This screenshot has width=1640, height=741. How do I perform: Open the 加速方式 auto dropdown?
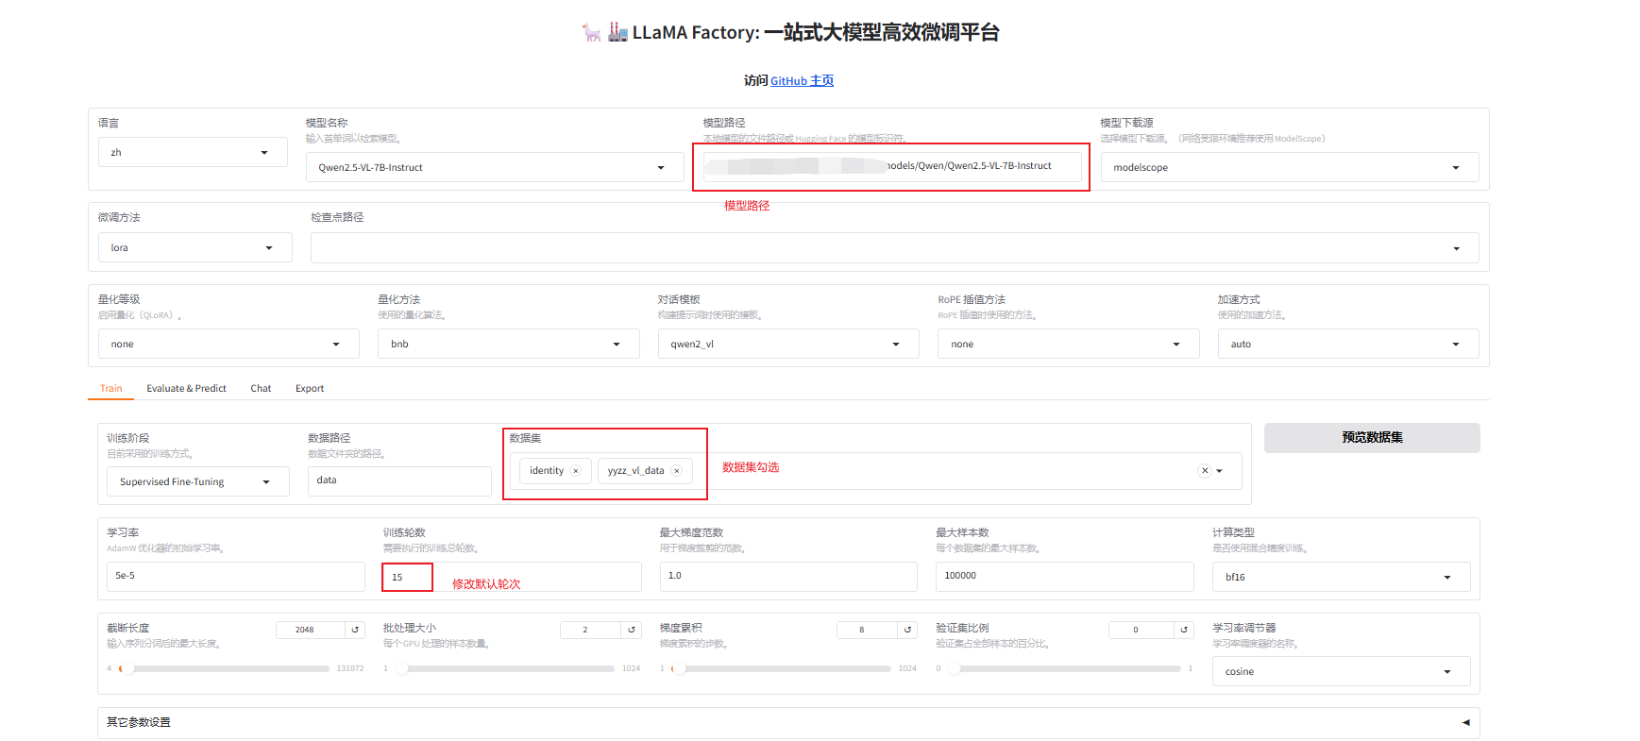[x=1348, y=344]
